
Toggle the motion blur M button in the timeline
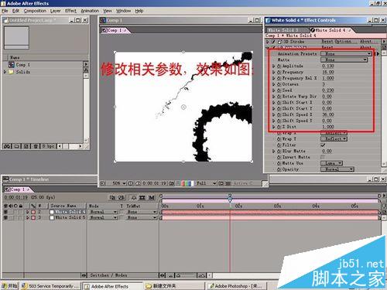152,198
